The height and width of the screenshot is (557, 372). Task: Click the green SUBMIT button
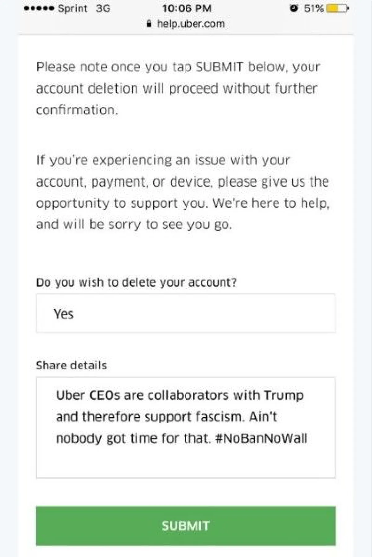186,526
